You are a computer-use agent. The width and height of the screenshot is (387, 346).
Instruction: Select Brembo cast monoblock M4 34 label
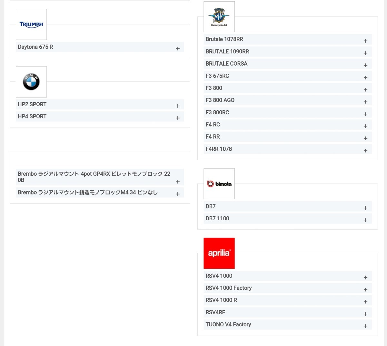88,192
